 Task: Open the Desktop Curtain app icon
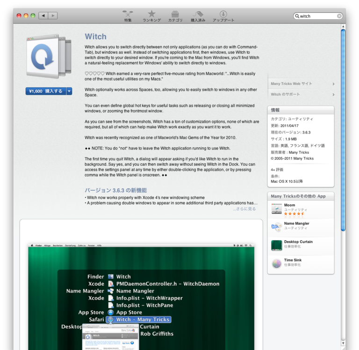click(277, 246)
